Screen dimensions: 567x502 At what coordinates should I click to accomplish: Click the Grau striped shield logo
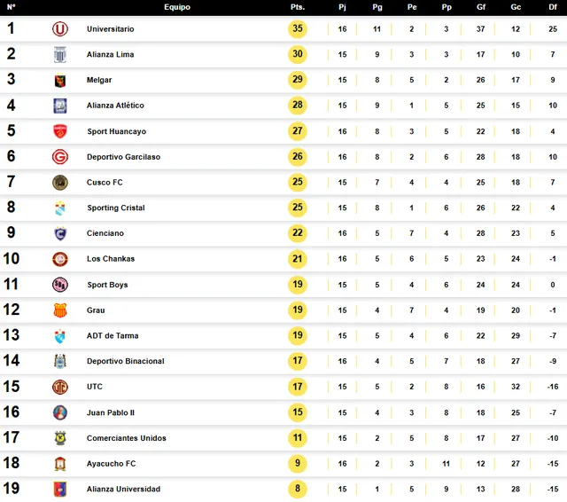60,310
